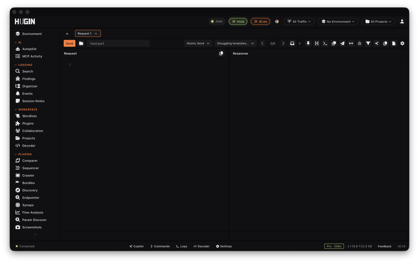Click the HUGIN logo
Image resolution: width=419 pixels, height=263 pixels.
pos(25,21)
